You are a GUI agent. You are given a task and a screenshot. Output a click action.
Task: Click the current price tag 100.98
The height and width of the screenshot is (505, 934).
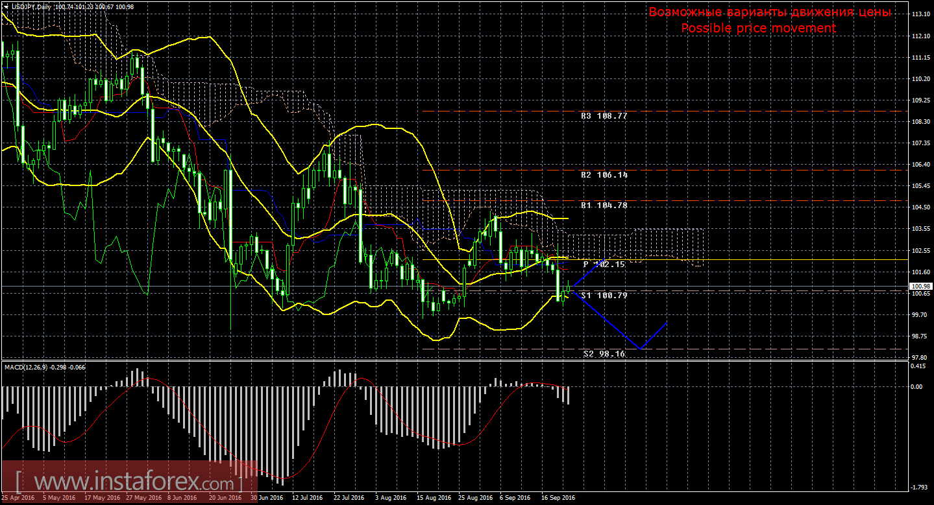(x=921, y=286)
